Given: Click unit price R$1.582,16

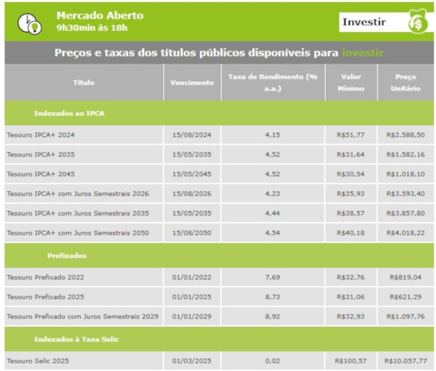Looking at the screenshot, I should pos(406,155).
